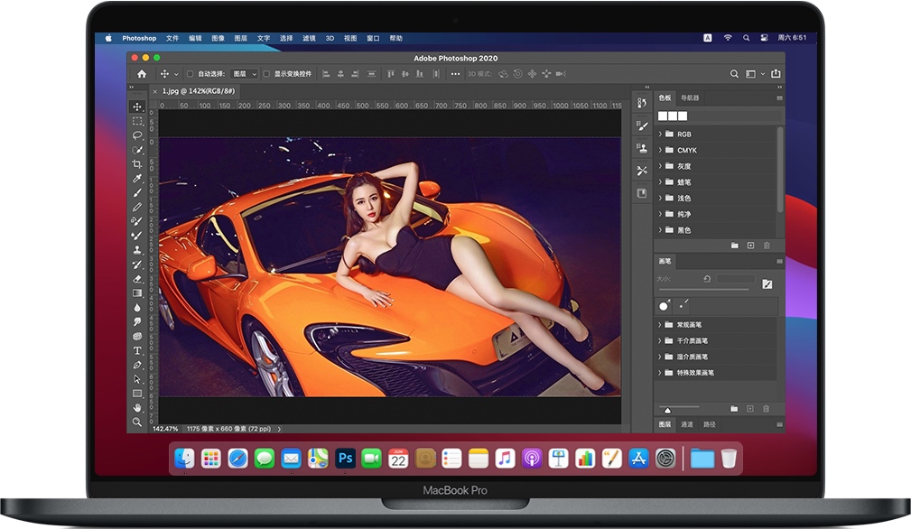This screenshot has width=911, height=529.
Task: Open the search magnifier in options bar
Action: point(734,73)
